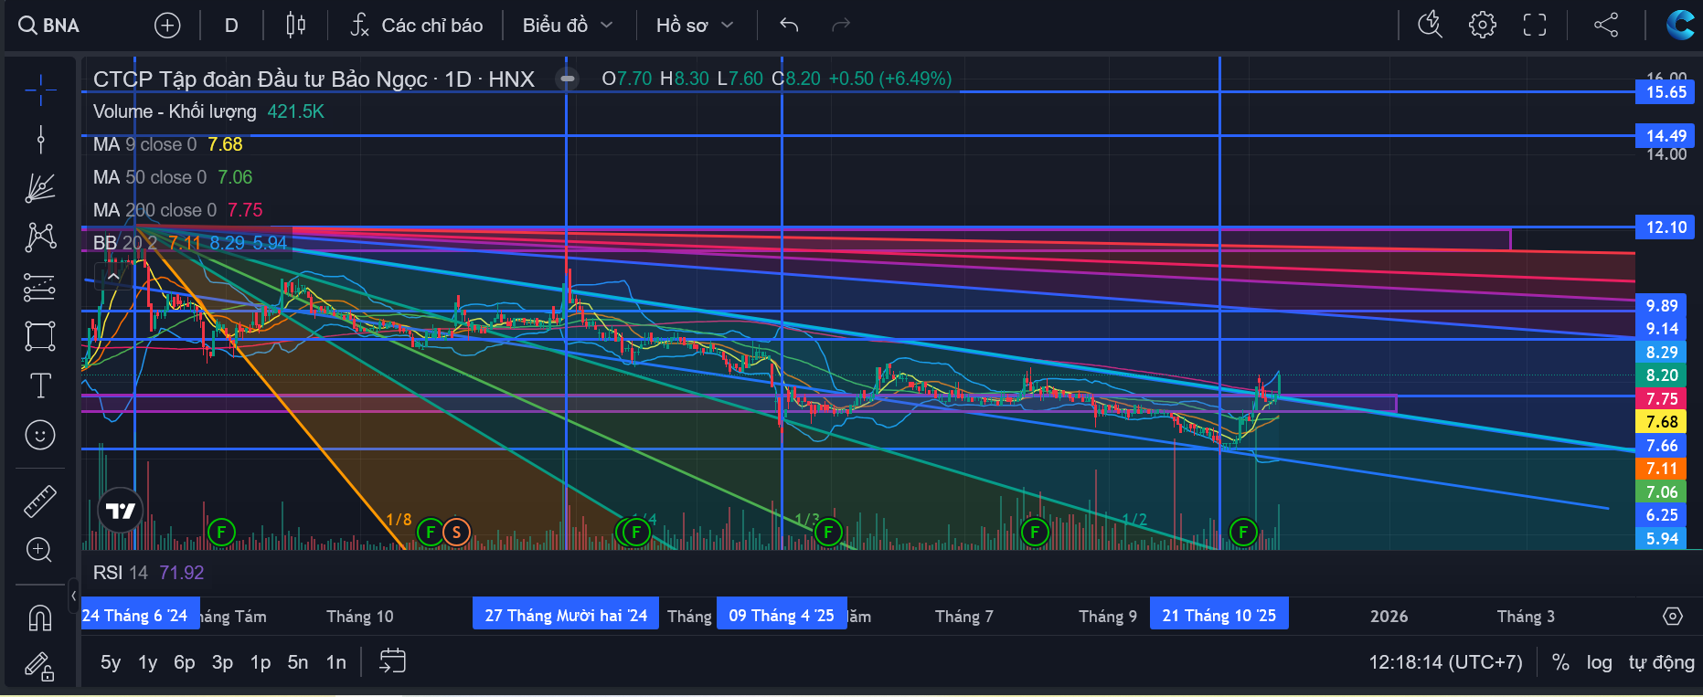Select the MA 50 close indicator legend
Image resolution: width=1703 pixels, height=697 pixels.
[173, 177]
